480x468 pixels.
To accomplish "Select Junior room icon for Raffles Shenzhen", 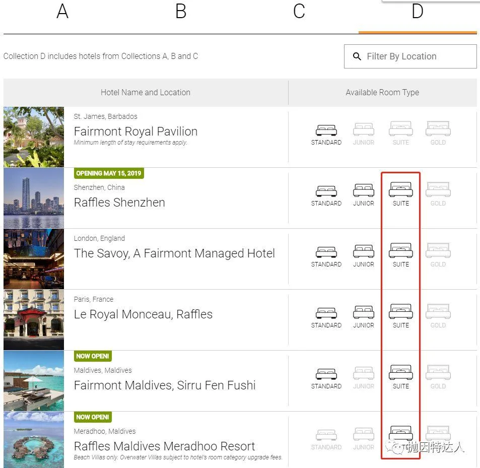I will coord(363,191).
